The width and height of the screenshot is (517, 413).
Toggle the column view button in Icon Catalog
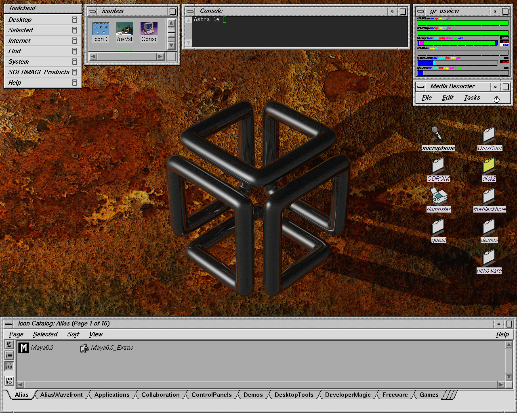[x=9, y=366]
